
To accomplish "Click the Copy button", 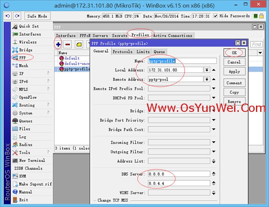I will 235,92.
